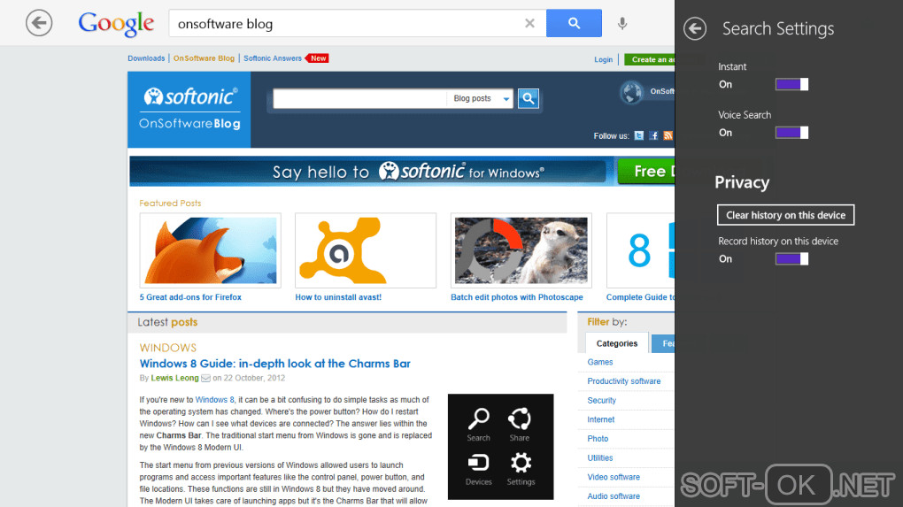
Task: Click the green Free Download banner button
Action: pos(646,172)
